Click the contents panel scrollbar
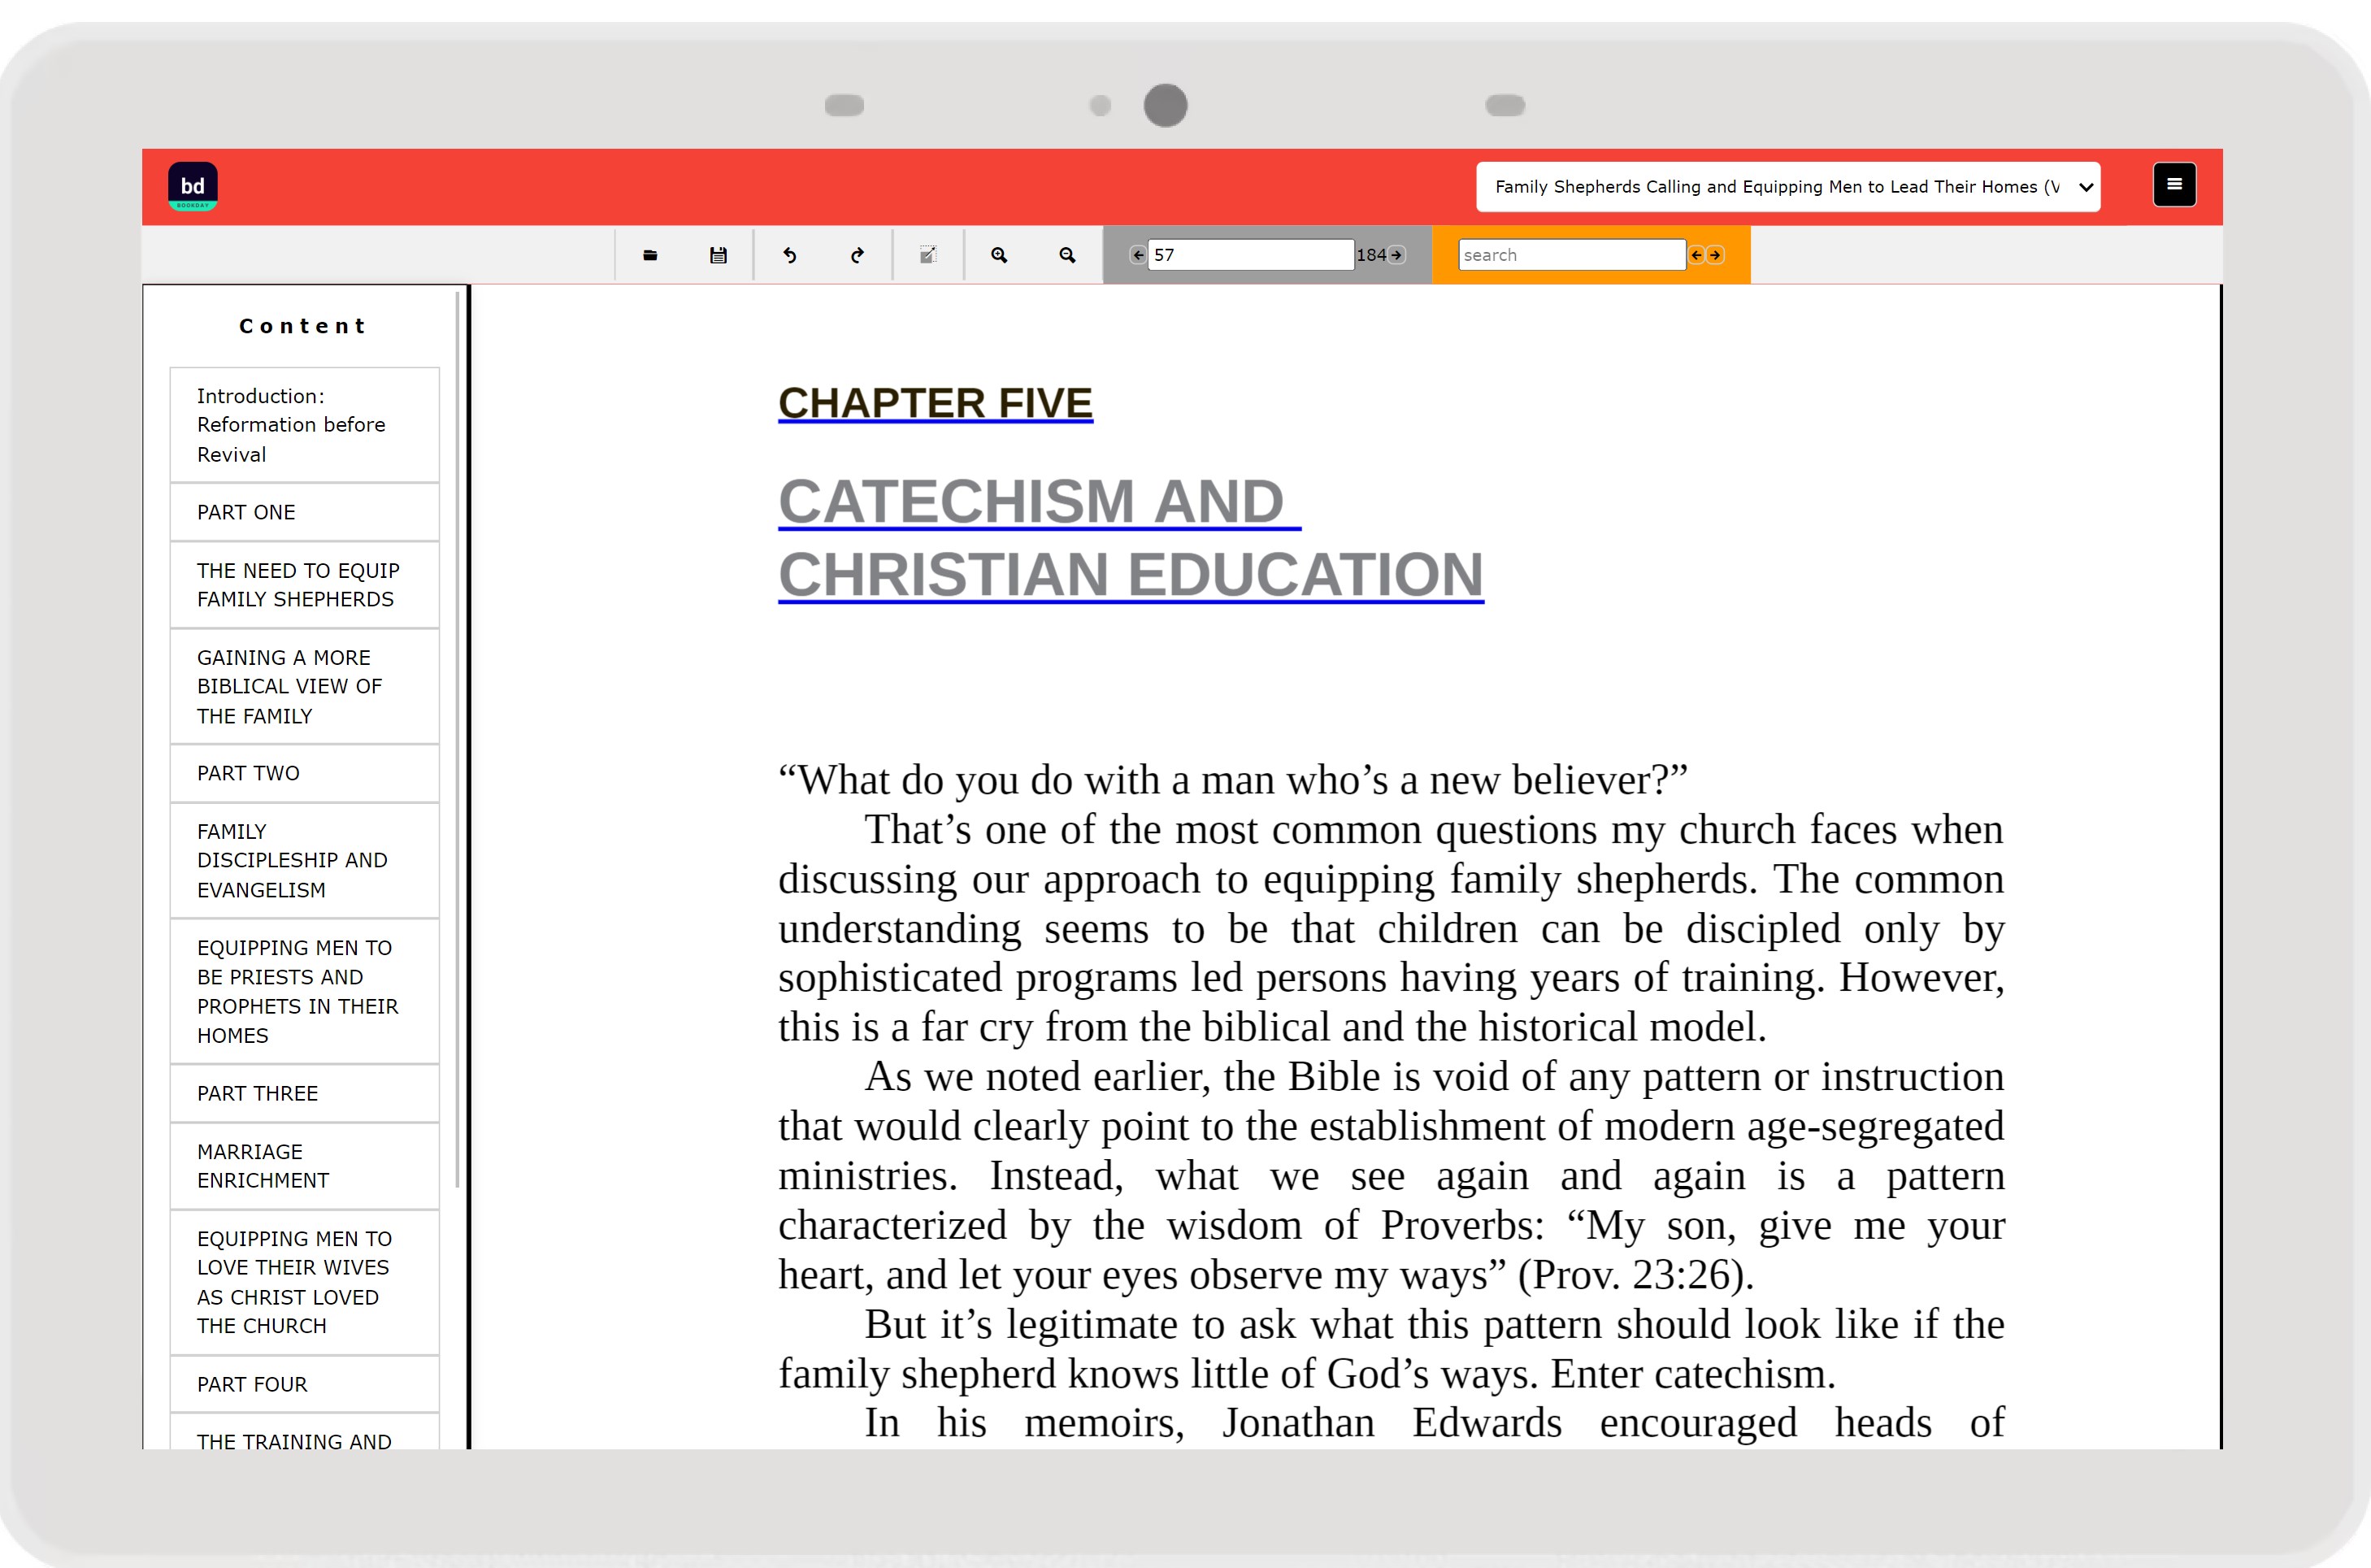 (457, 740)
